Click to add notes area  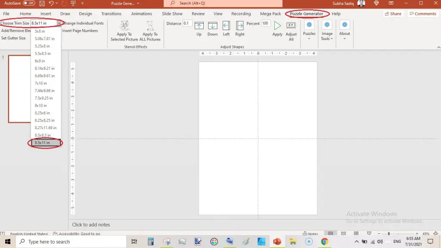pos(91,225)
